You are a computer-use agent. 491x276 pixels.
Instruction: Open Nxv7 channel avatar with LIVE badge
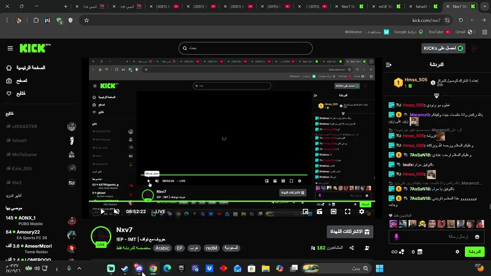[x=101, y=237]
